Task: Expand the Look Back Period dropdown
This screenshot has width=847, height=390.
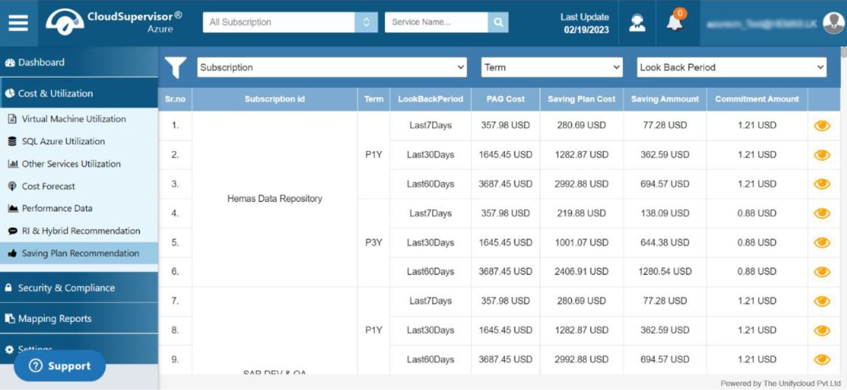Action: pyautogui.click(x=732, y=67)
